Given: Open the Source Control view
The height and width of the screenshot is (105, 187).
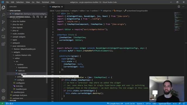Looking at the screenshot, I should [x=3, y=22].
